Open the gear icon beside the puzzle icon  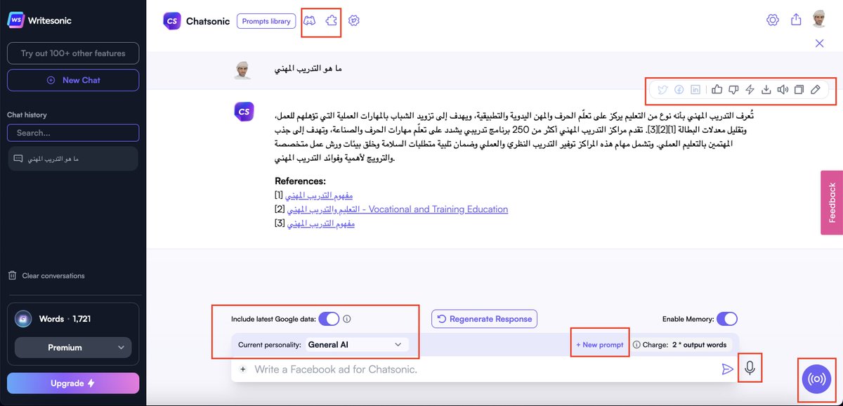pyautogui.click(x=354, y=21)
